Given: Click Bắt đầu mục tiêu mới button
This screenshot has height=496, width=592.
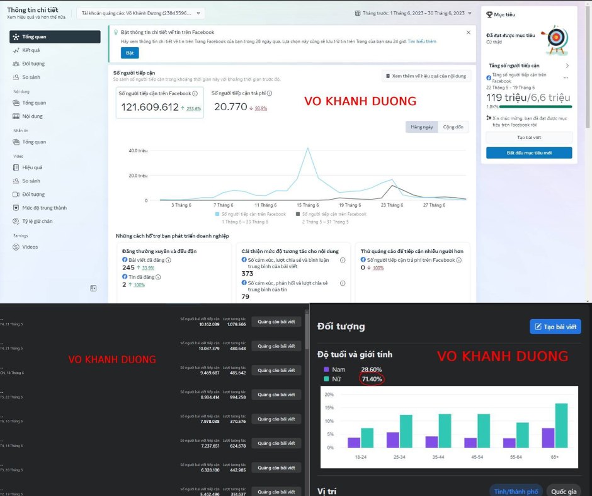Looking at the screenshot, I should pyautogui.click(x=529, y=153).
